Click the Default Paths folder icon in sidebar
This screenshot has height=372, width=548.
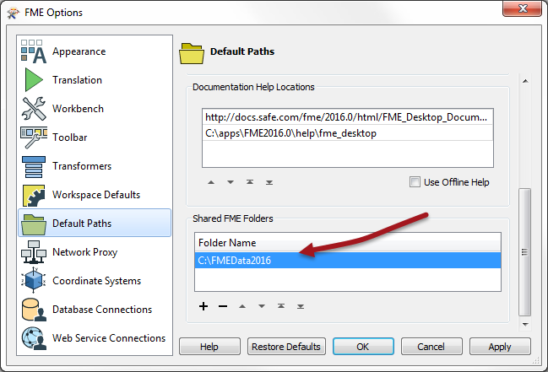34,224
